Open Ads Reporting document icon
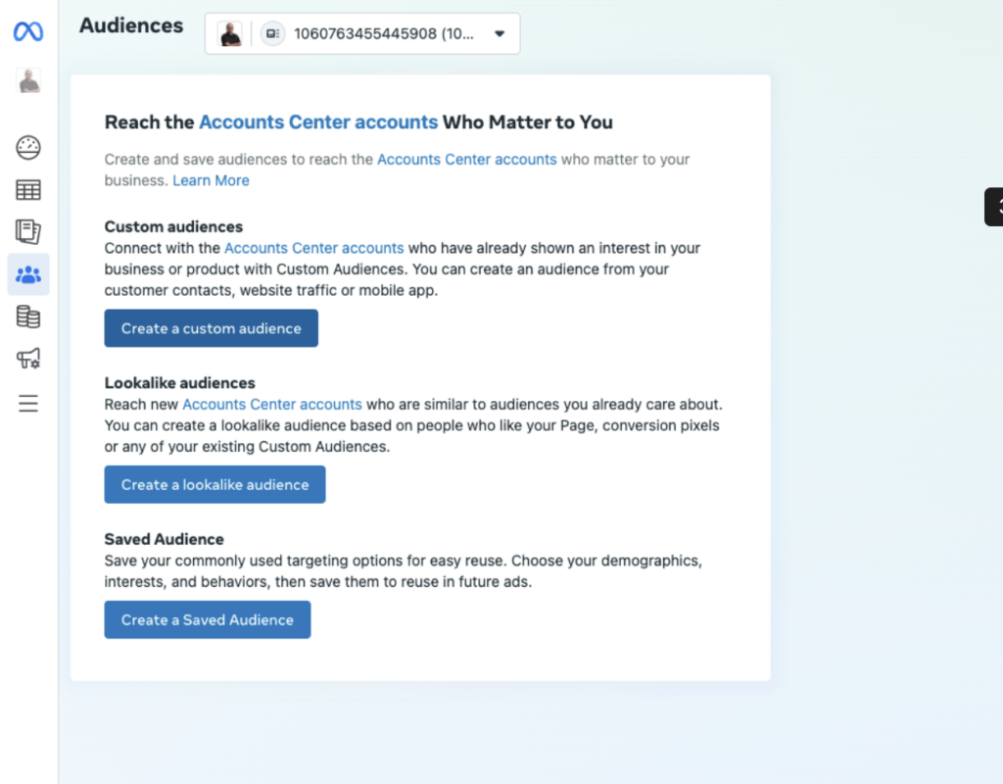This screenshot has height=784, width=1003. click(x=28, y=231)
